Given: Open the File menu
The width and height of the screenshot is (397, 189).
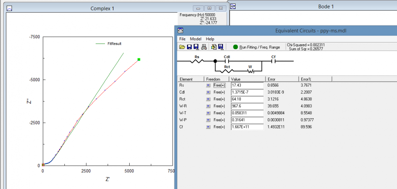Looking at the screenshot, I should click(x=182, y=39).
